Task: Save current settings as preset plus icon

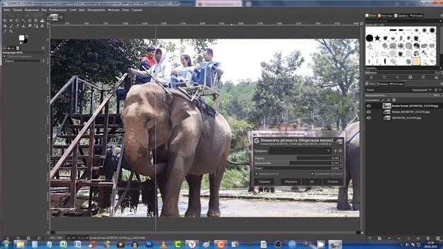Action: click(x=335, y=151)
